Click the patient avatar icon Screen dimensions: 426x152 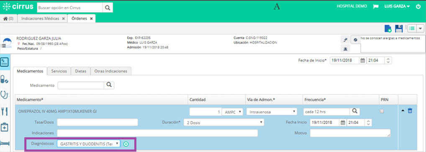[x=7, y=43]
